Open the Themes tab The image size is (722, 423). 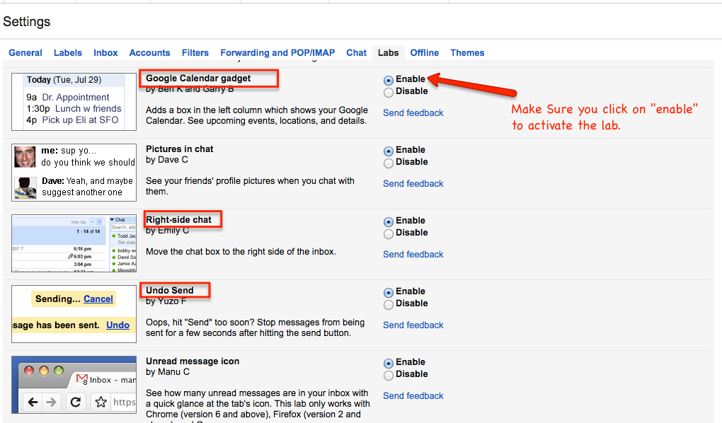click(467, 53)
